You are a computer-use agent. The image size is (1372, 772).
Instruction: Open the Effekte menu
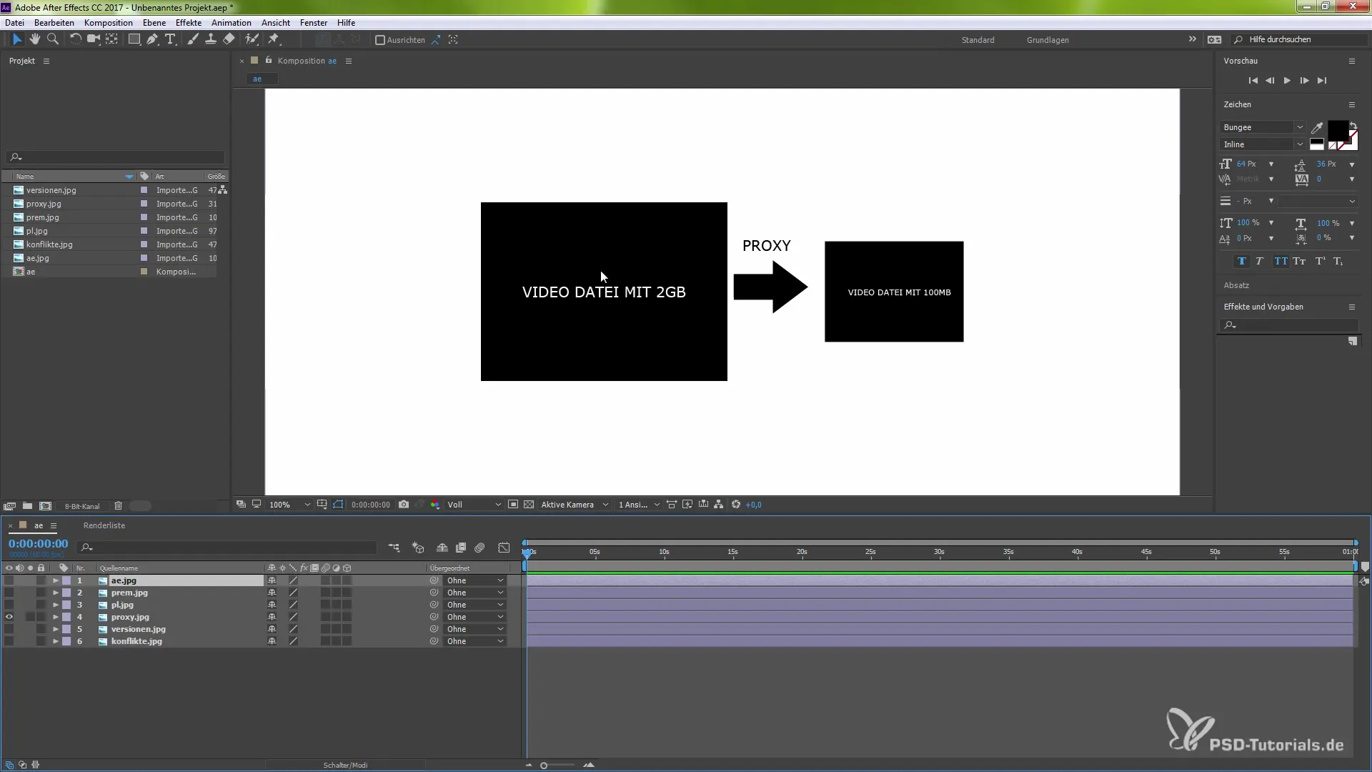pos(189,23)
